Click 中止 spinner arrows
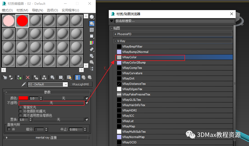The image size is (249, 146). click(x=85, y=130)
